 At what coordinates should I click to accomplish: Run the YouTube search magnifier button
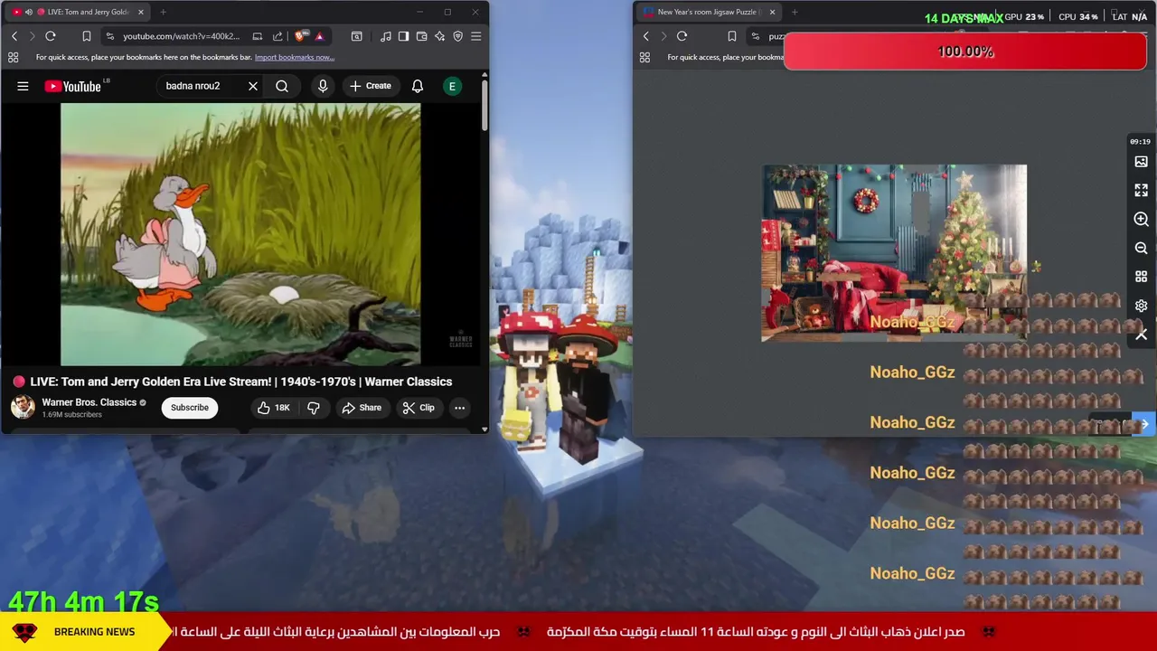tap(282, 86)
